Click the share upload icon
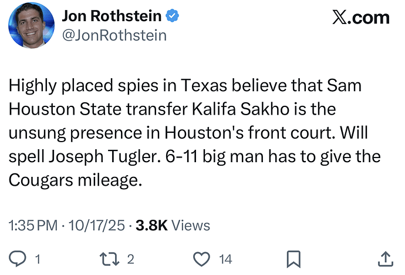Viewport: 405px width, 275px height. (385, 258)
